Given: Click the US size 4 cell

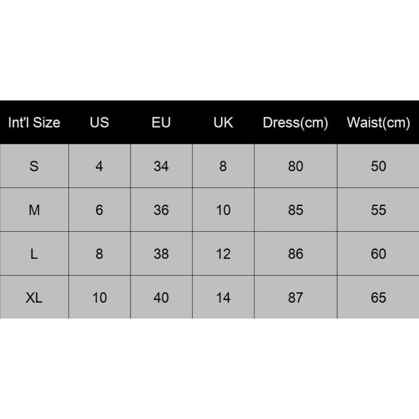Looking at the screenshot, I should (x=100, y=167).
